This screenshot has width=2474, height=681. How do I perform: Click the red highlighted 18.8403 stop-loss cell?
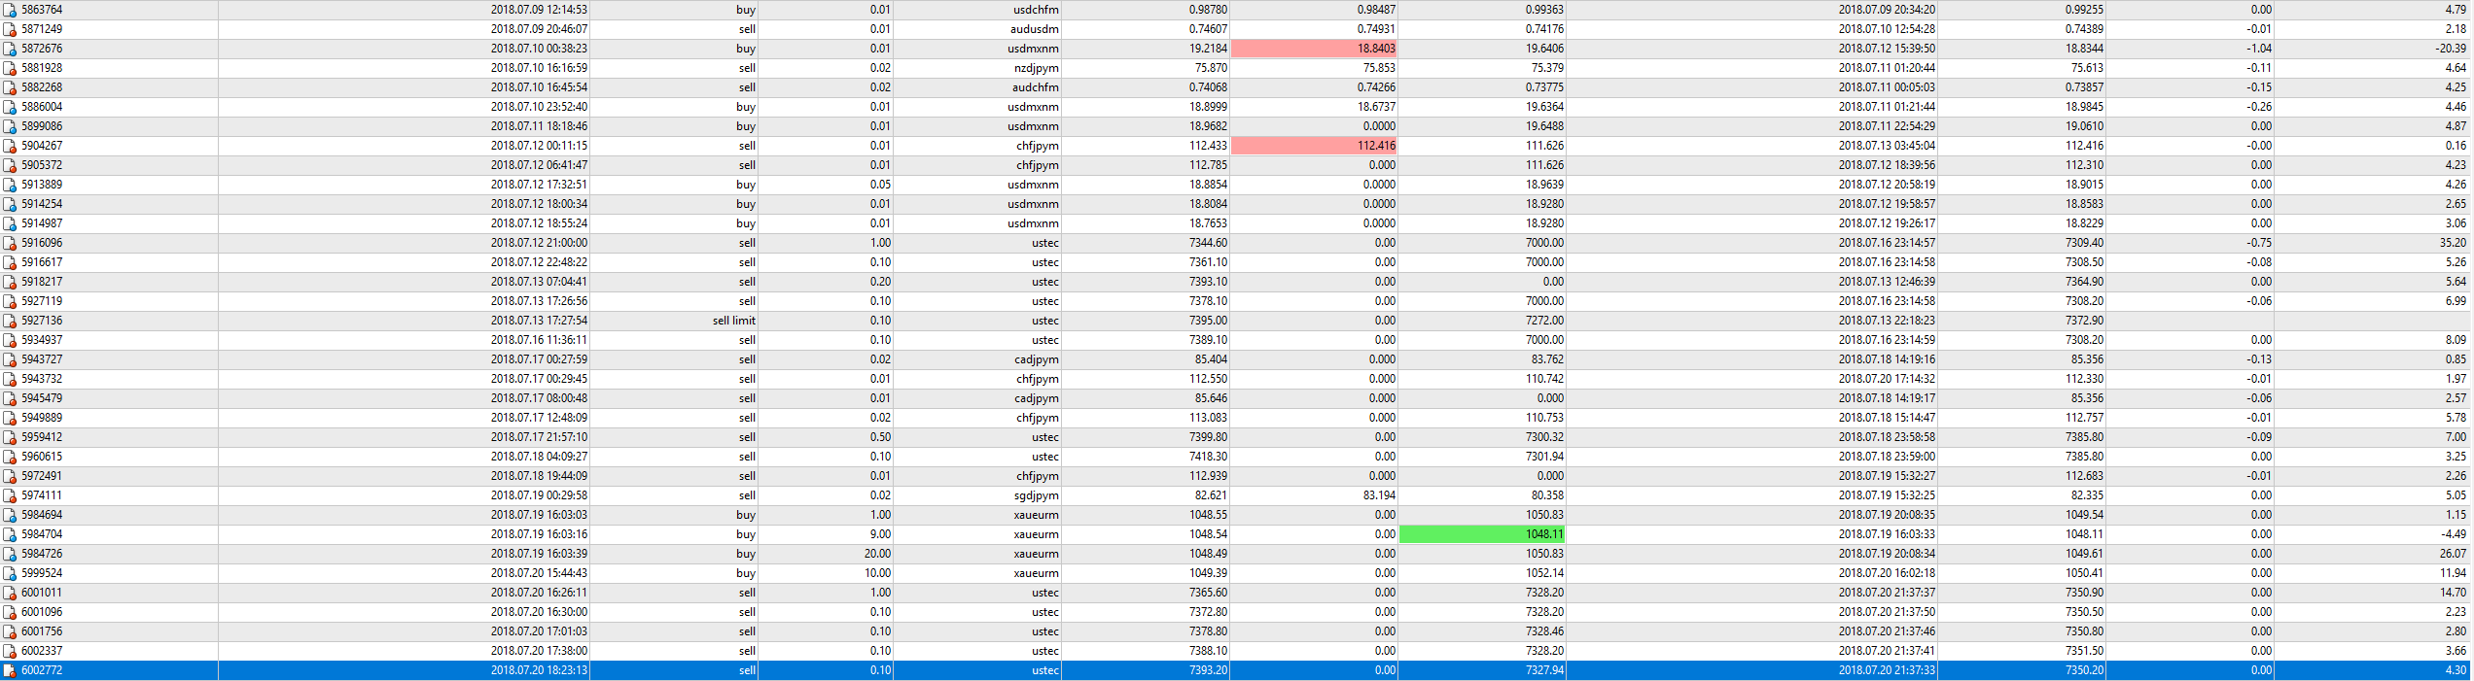click(x=1314, y=49)
